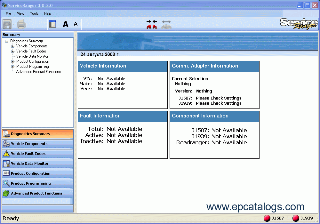
Task: Click the Product Programming wand icon
Action: click(x=6, y=183)
